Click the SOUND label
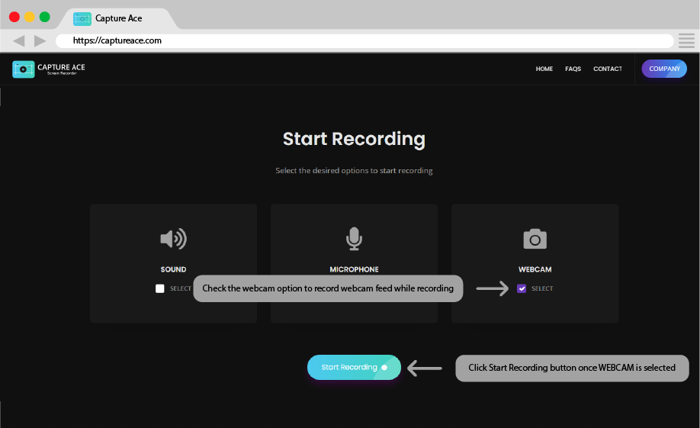This screenshot has width=700, height=428. pyautogui.click(x=173, y=269)
